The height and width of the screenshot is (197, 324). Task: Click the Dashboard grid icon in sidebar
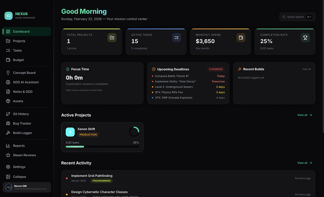8,32
